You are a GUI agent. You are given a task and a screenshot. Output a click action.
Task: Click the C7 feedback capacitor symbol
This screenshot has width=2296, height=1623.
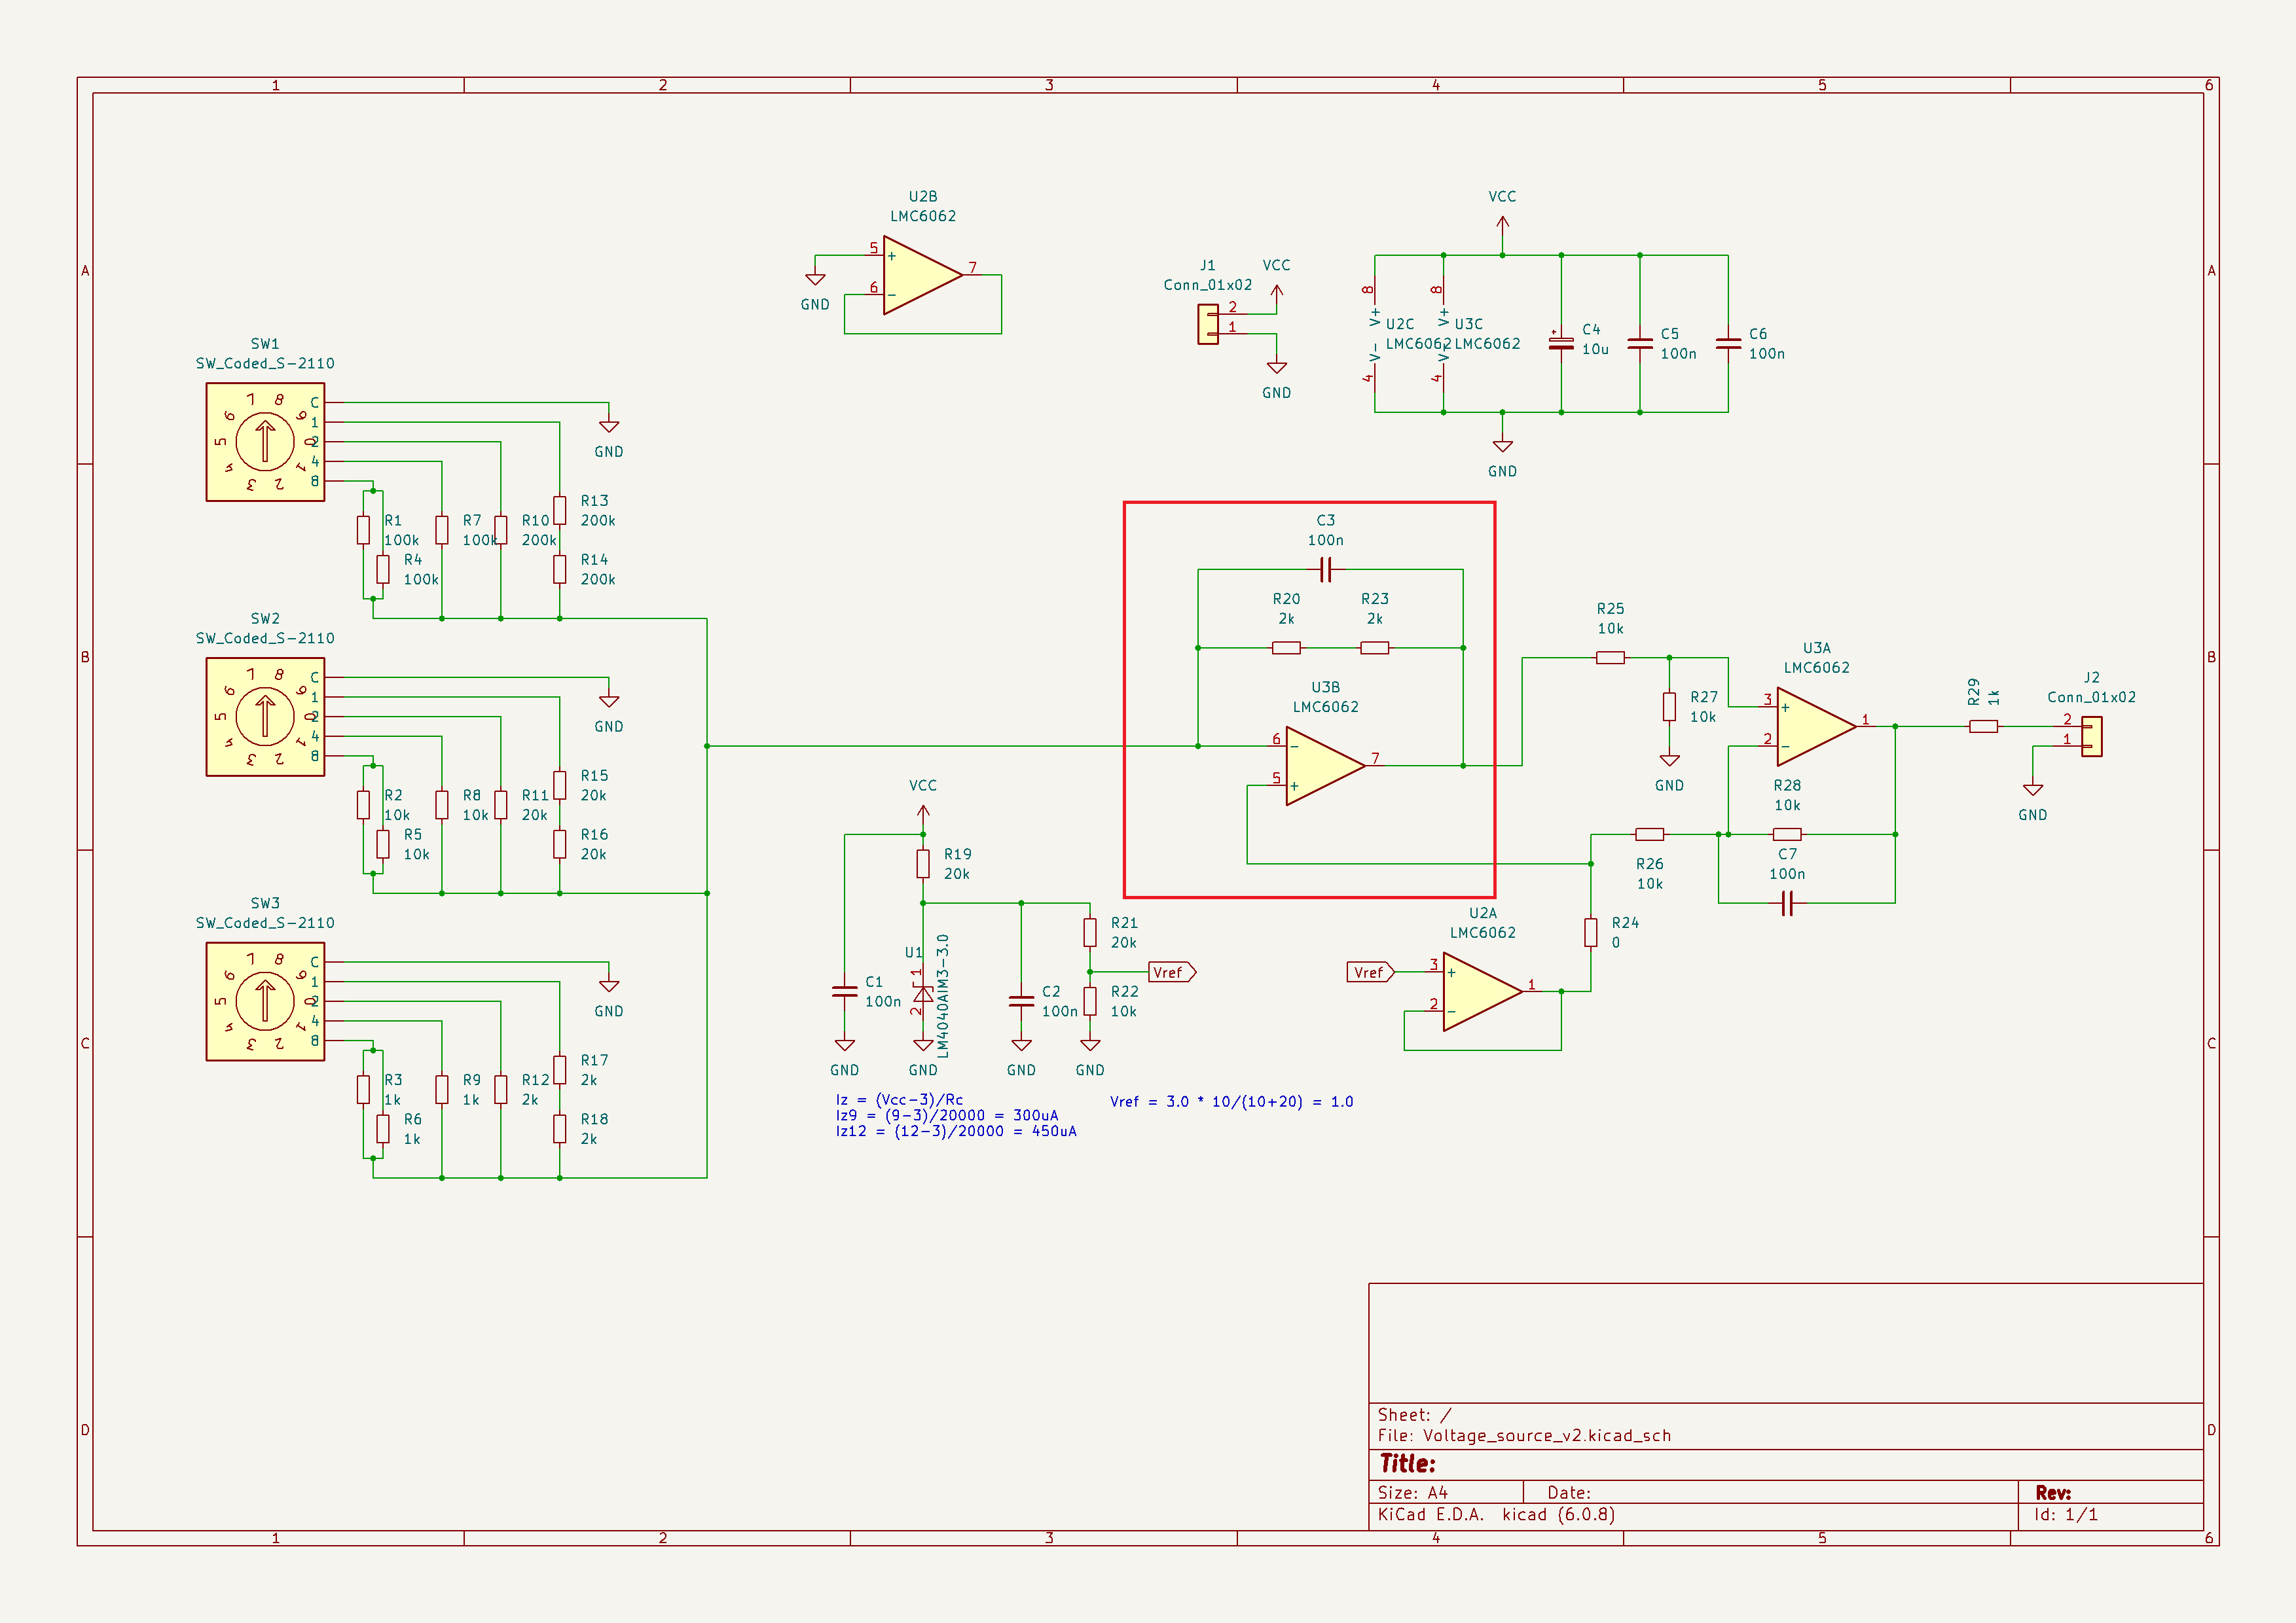coord(1787,903)
